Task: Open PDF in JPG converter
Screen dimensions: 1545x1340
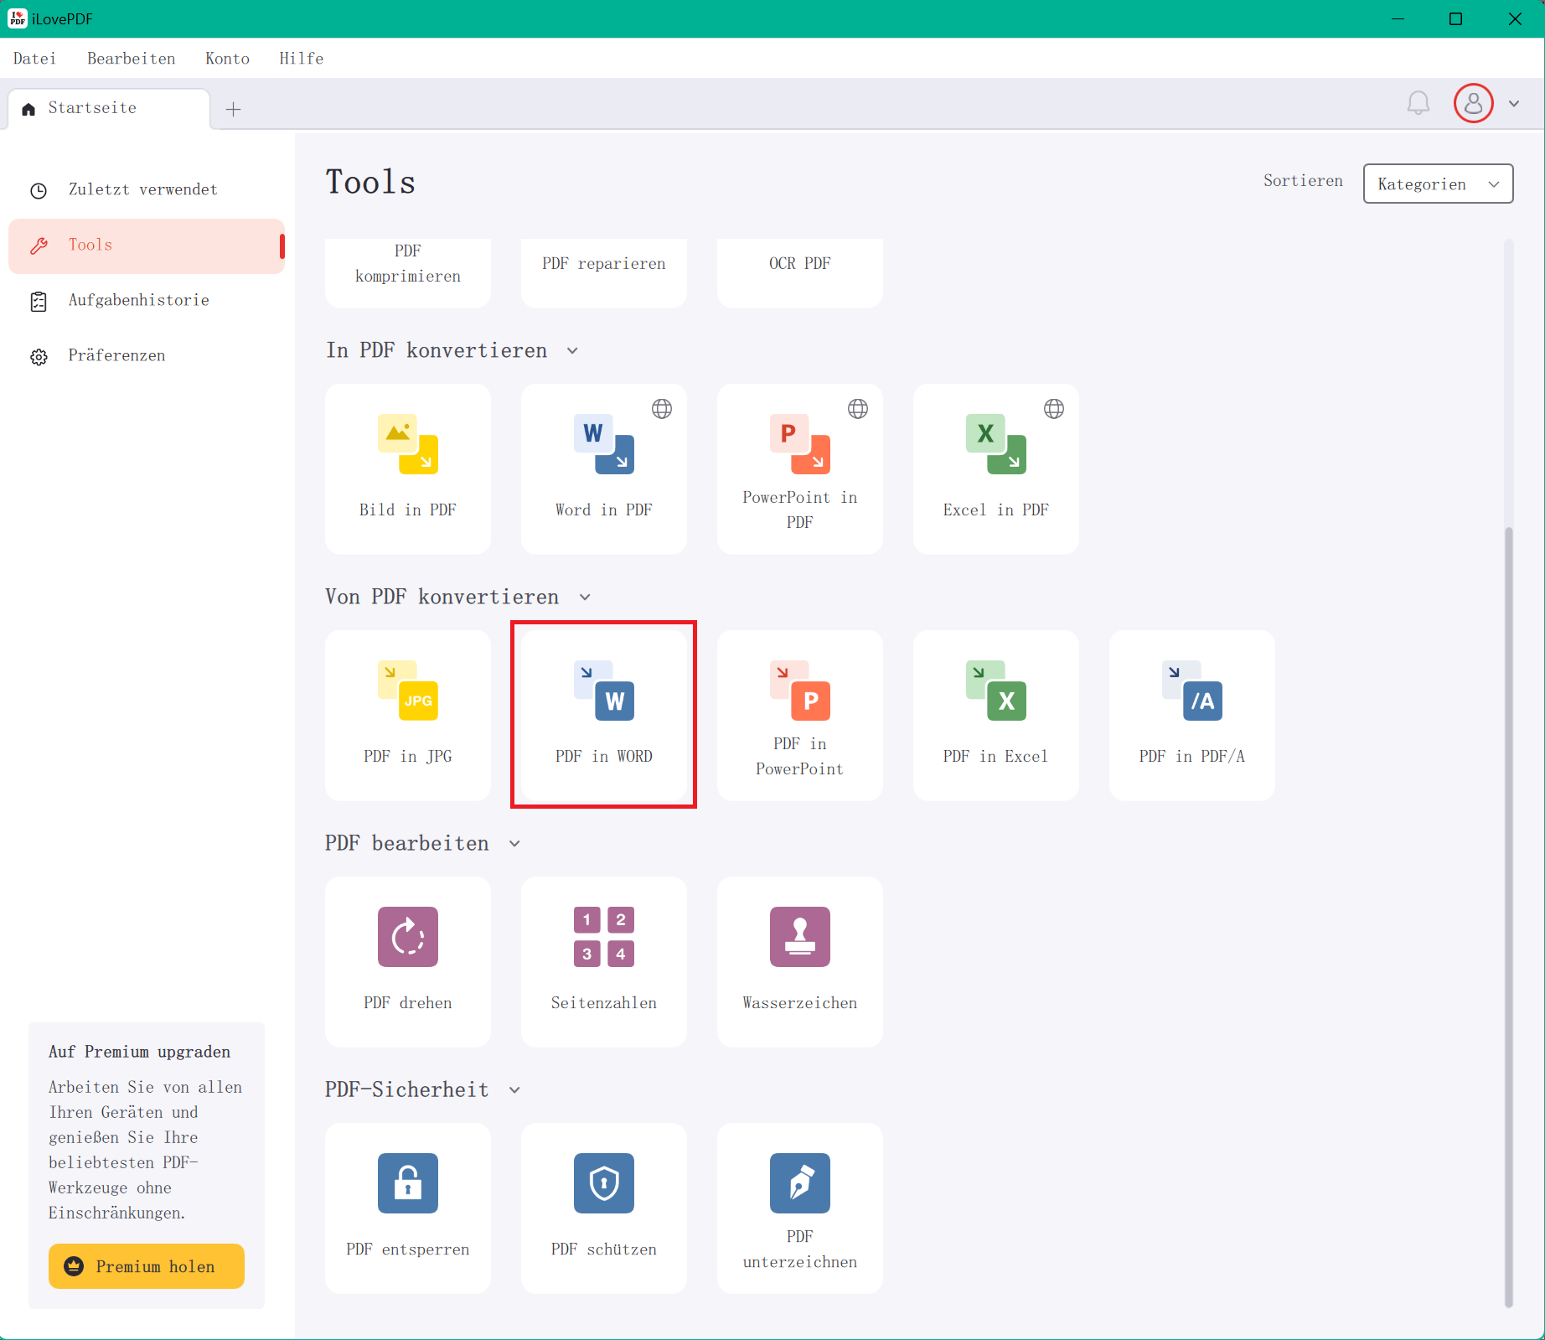Action: coord(408,715)
